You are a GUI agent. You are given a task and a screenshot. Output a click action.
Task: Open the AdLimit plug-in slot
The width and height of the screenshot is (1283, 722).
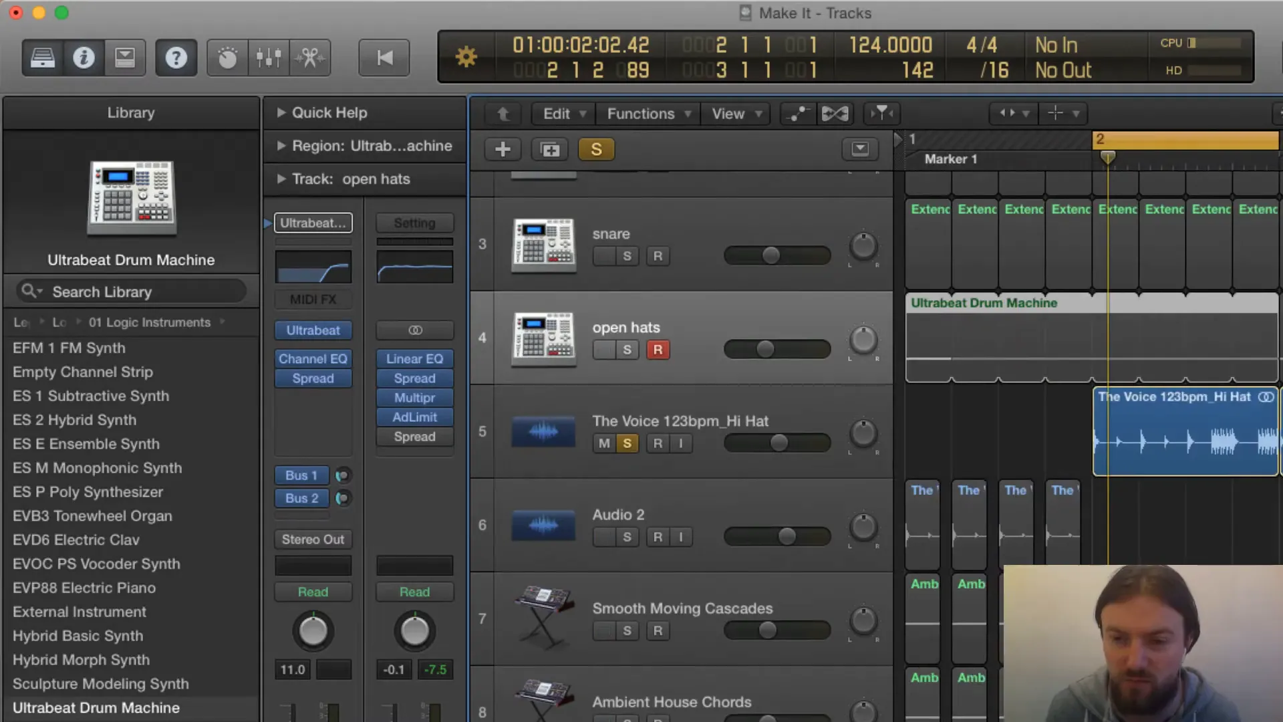414,417
